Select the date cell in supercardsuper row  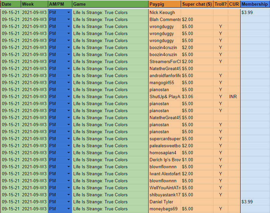(11, 139)
